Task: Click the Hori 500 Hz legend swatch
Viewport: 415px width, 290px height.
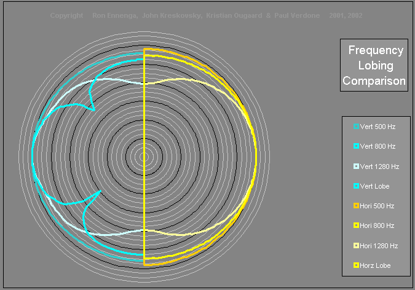Action: [x=356, y=206]
